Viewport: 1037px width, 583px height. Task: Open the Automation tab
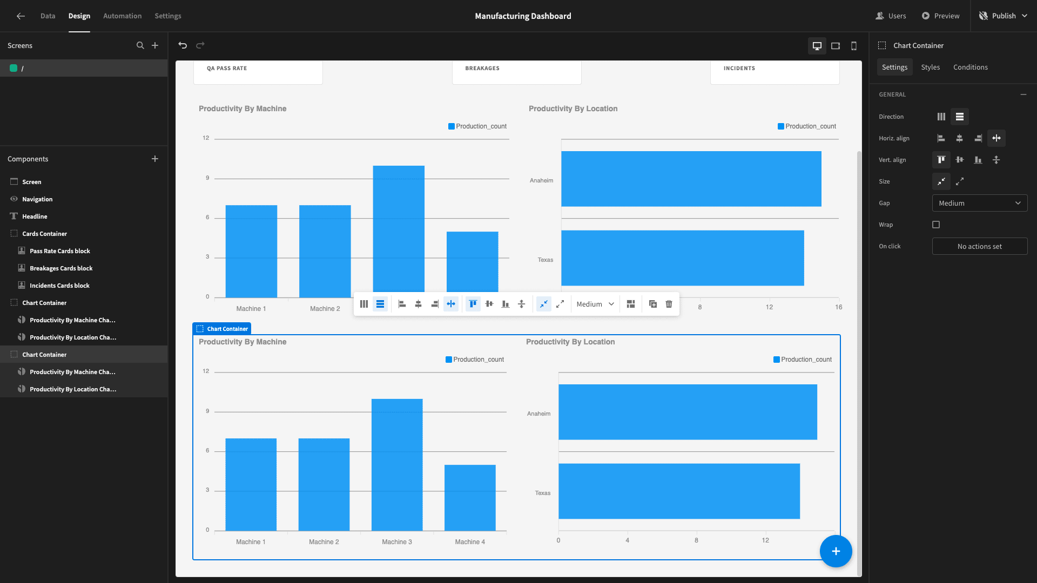point(123,16)
